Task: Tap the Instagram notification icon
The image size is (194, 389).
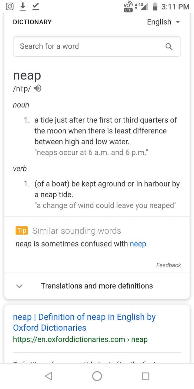Action: coord(10,6)
